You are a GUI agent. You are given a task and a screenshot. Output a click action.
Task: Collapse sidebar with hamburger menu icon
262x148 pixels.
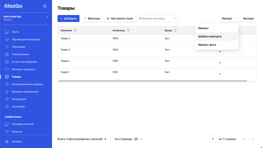[45, 6]
